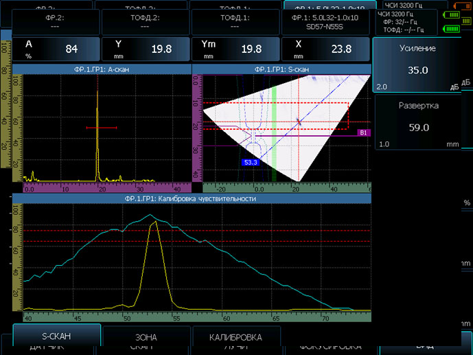Image resolution: width=473 pixels, height=355 pixels.
Task: Select the ТОФД.2 channel box
Action: click(145, 22)
